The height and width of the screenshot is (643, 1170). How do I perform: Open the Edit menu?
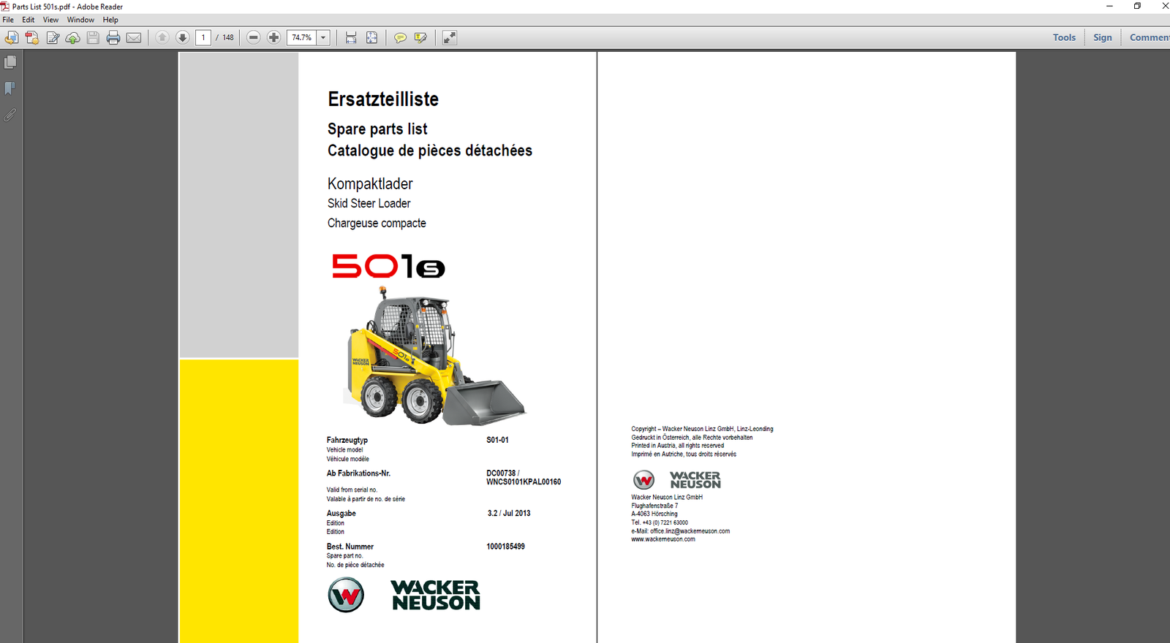point(29,20)
